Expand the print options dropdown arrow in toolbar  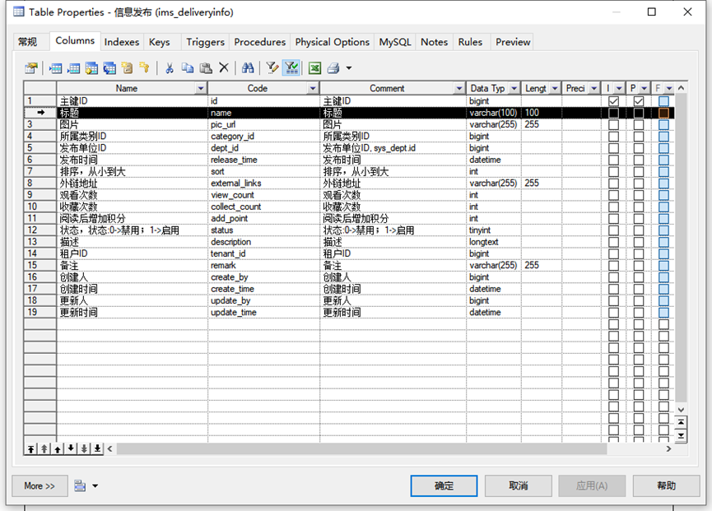click(349, 68)
